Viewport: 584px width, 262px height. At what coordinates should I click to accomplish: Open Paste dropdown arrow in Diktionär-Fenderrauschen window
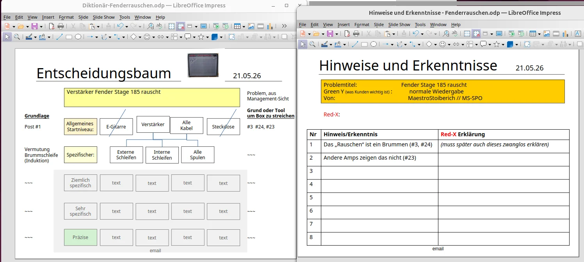[98, 26]
